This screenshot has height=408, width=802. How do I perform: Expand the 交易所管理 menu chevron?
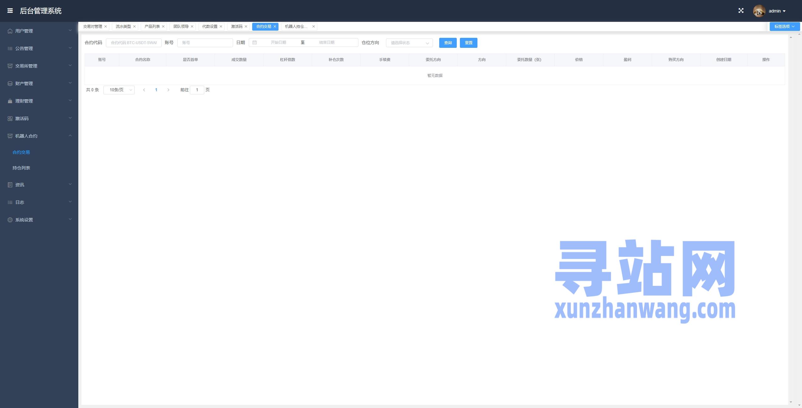[x=70, y=65]
